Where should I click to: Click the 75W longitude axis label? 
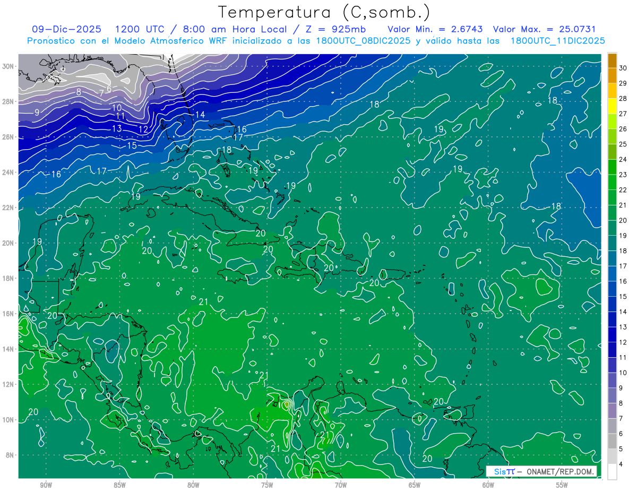(x=267, y=485)
